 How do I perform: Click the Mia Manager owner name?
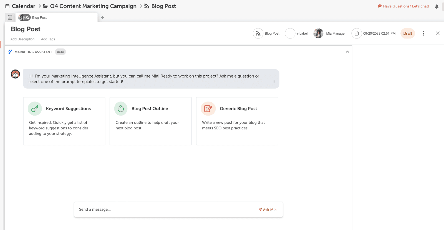coord(336,34)
